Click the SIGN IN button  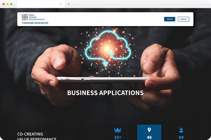click(170, 19)
